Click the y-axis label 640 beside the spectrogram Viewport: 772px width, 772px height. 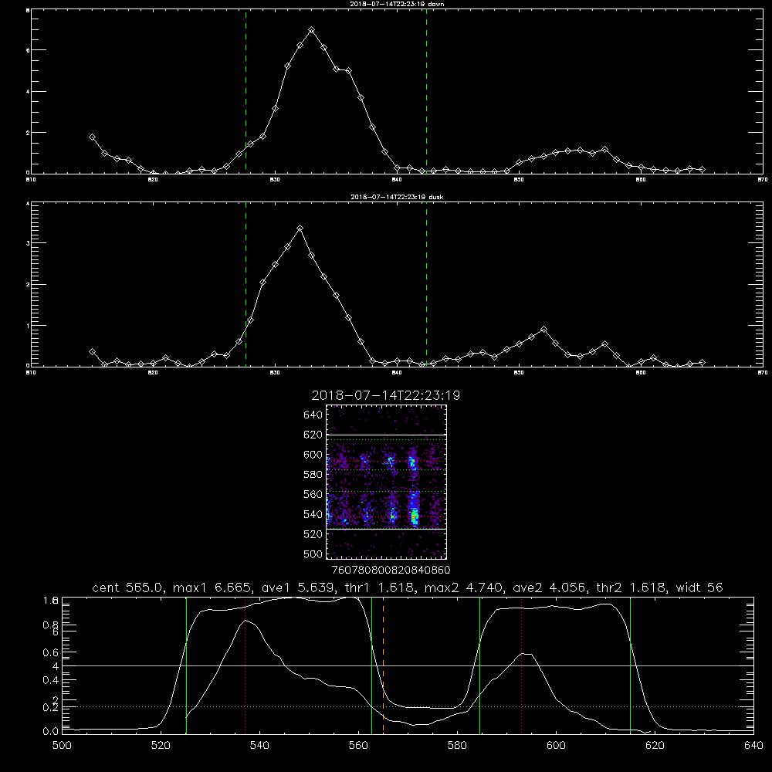313,415
